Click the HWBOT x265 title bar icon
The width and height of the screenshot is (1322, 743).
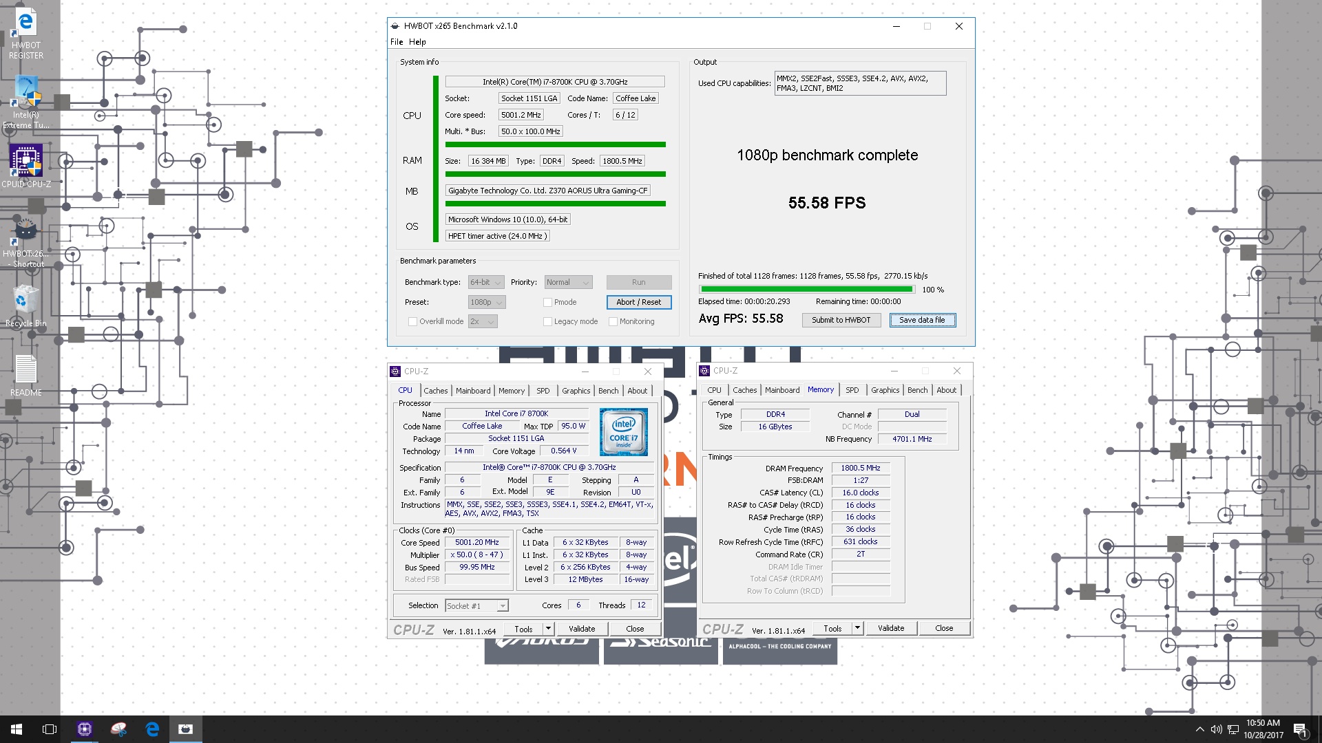395,26
